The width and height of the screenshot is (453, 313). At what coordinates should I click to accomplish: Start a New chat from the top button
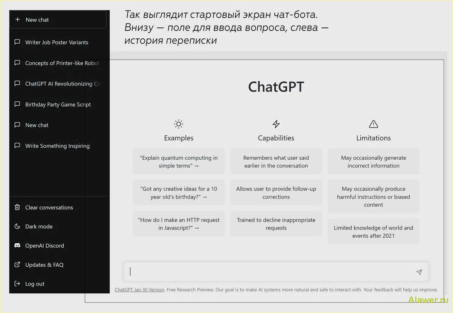pyautogui.click(x=58, y=20)
